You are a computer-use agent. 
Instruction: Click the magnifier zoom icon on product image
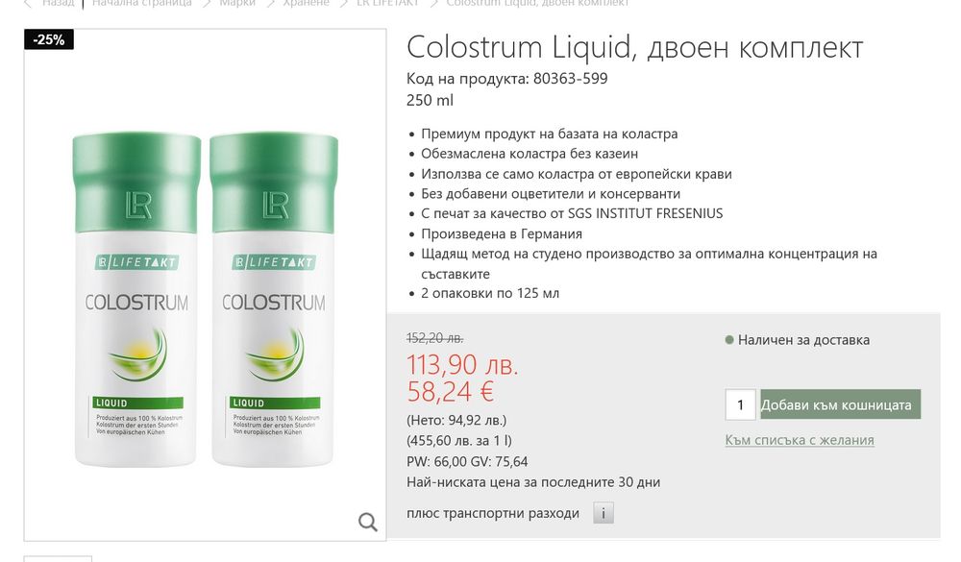tap(368, 523)
